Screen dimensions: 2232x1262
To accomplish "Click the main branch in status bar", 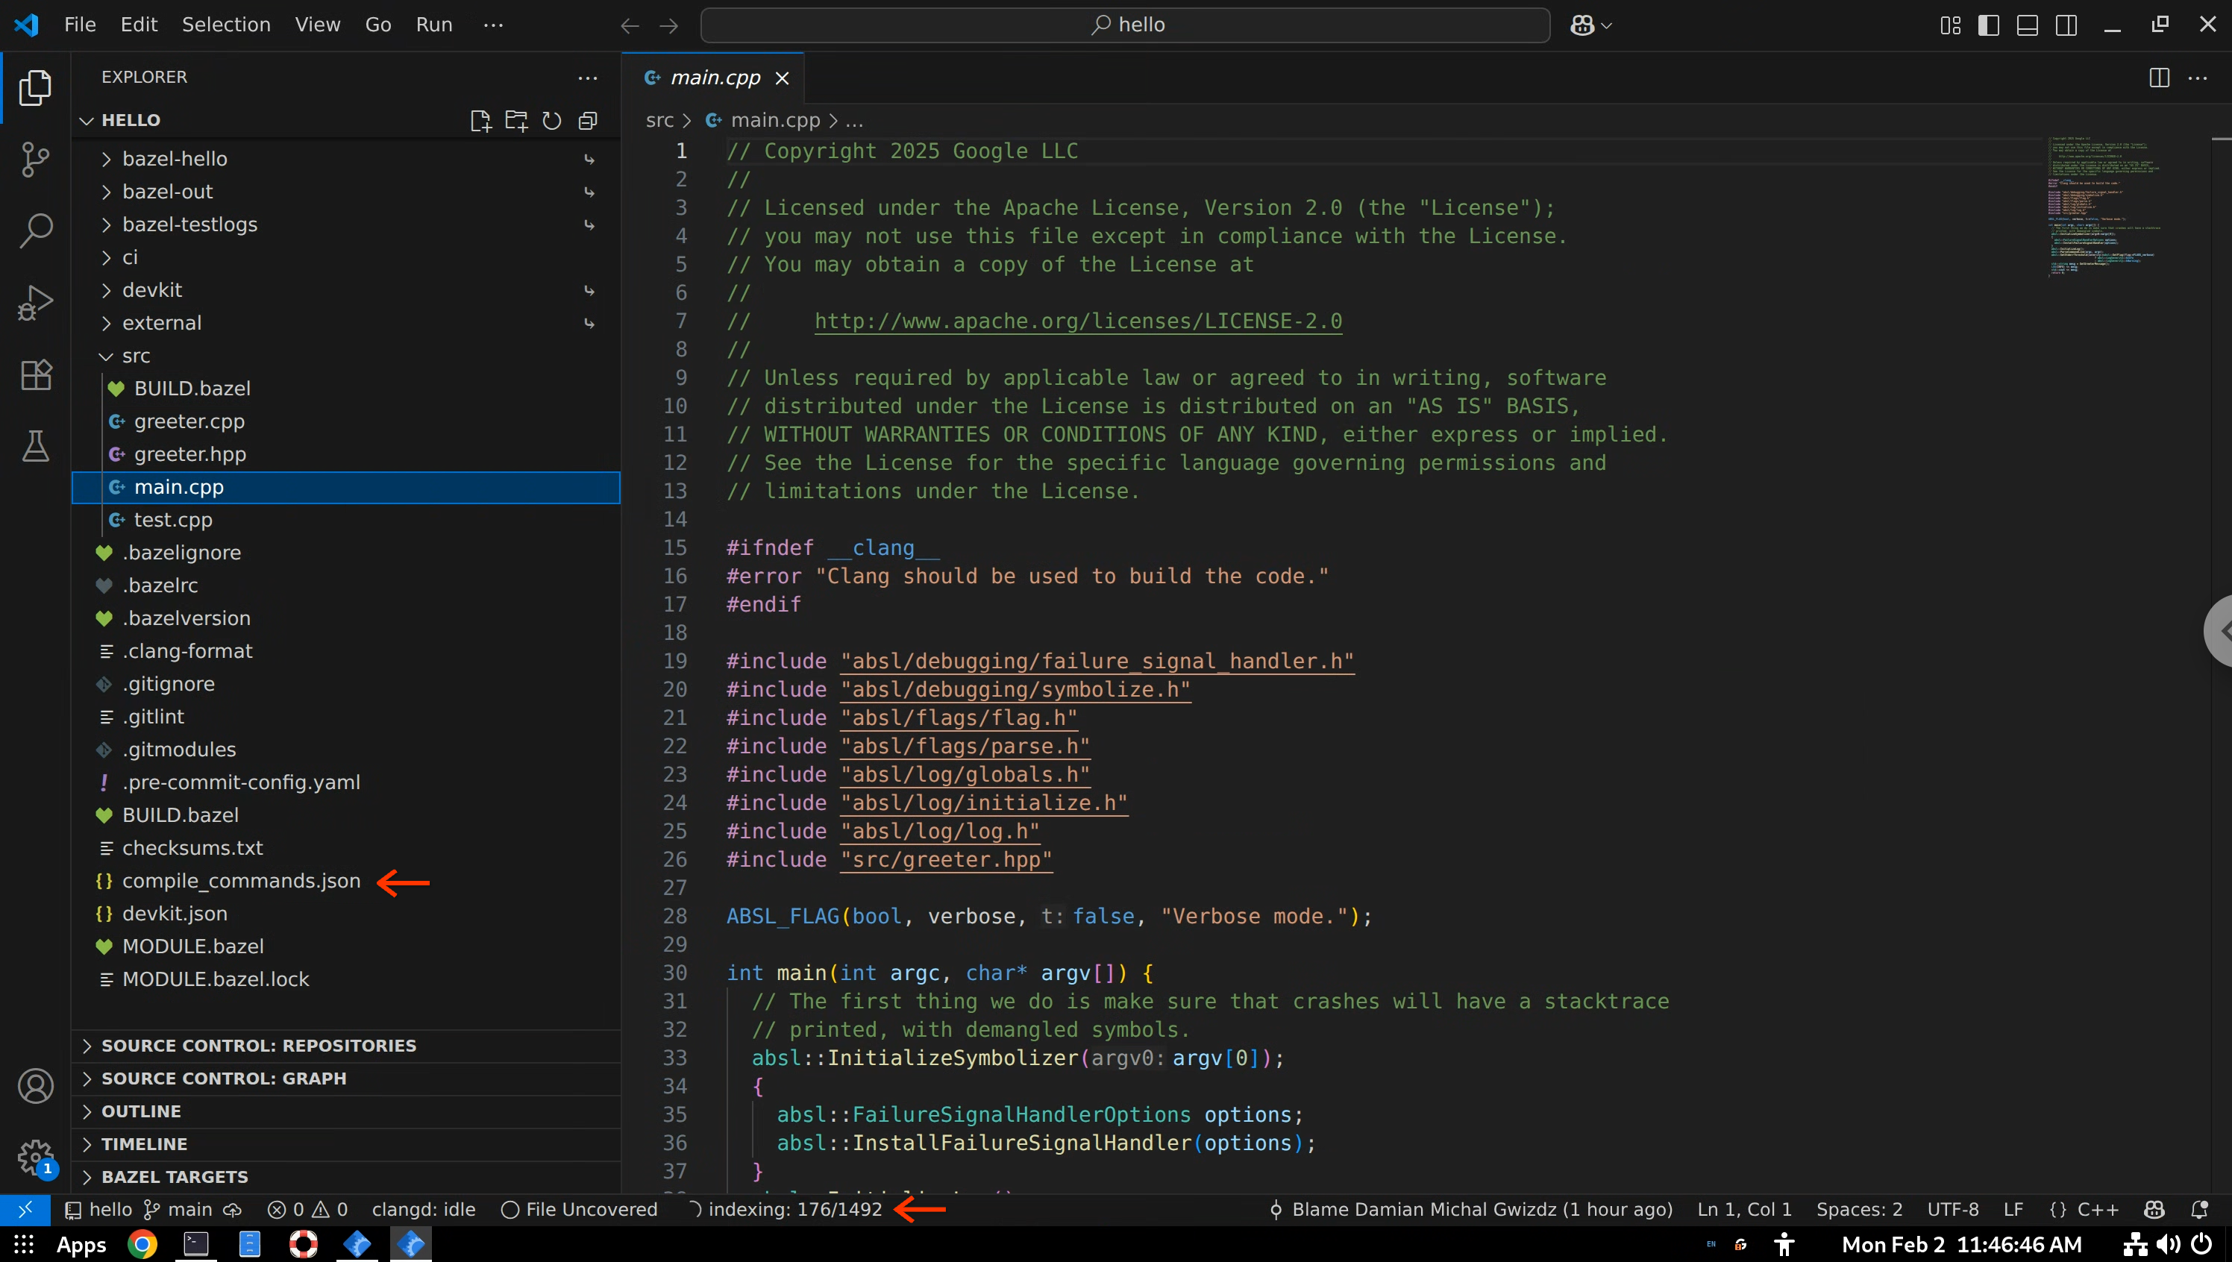I will [x=178, y=1209].
